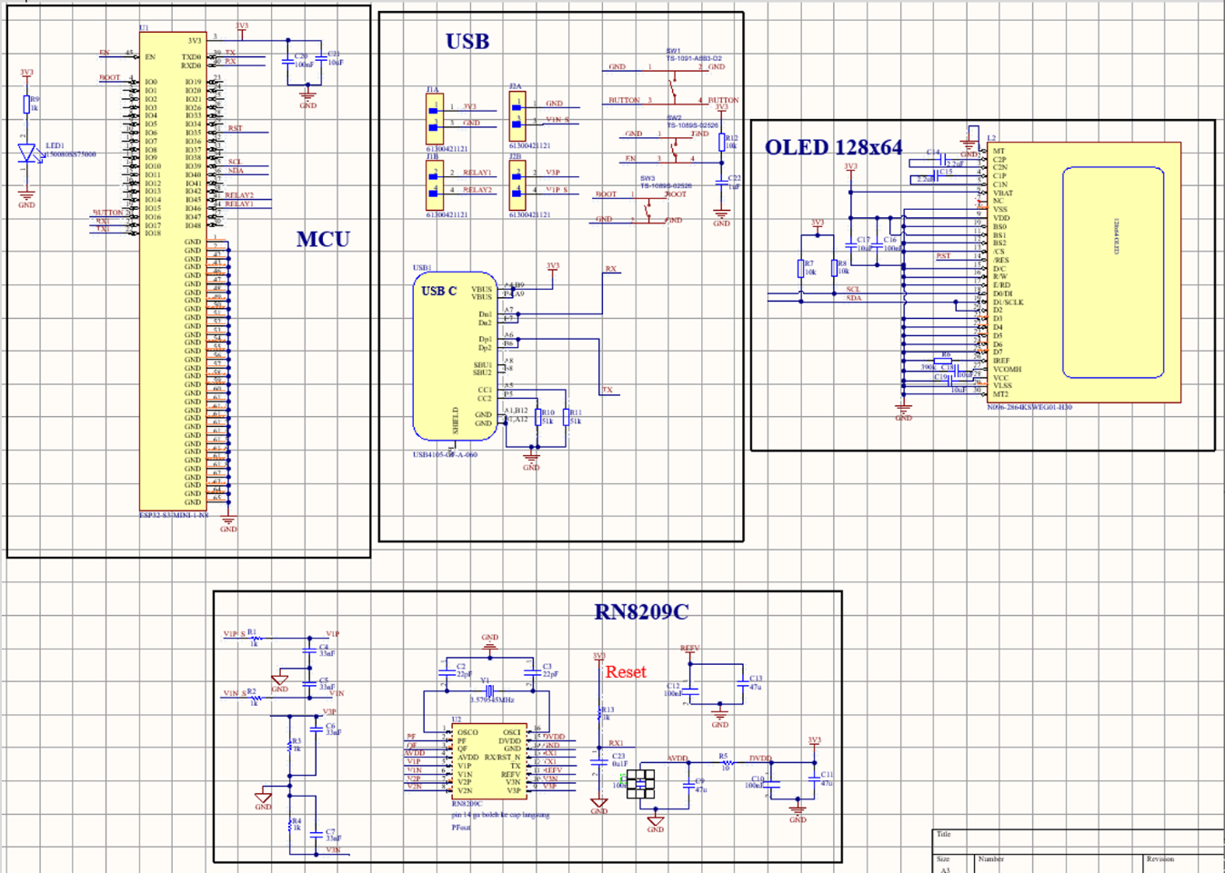Click the red Reset label
This screenshot has height=873, width=1225.
click(x=626, y=672)
